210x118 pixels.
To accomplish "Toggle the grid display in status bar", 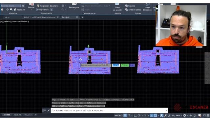I will coord(125,115).
